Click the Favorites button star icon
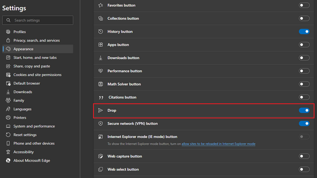Image resolution: width=317 pixels, height=178 pixels. 101,5
